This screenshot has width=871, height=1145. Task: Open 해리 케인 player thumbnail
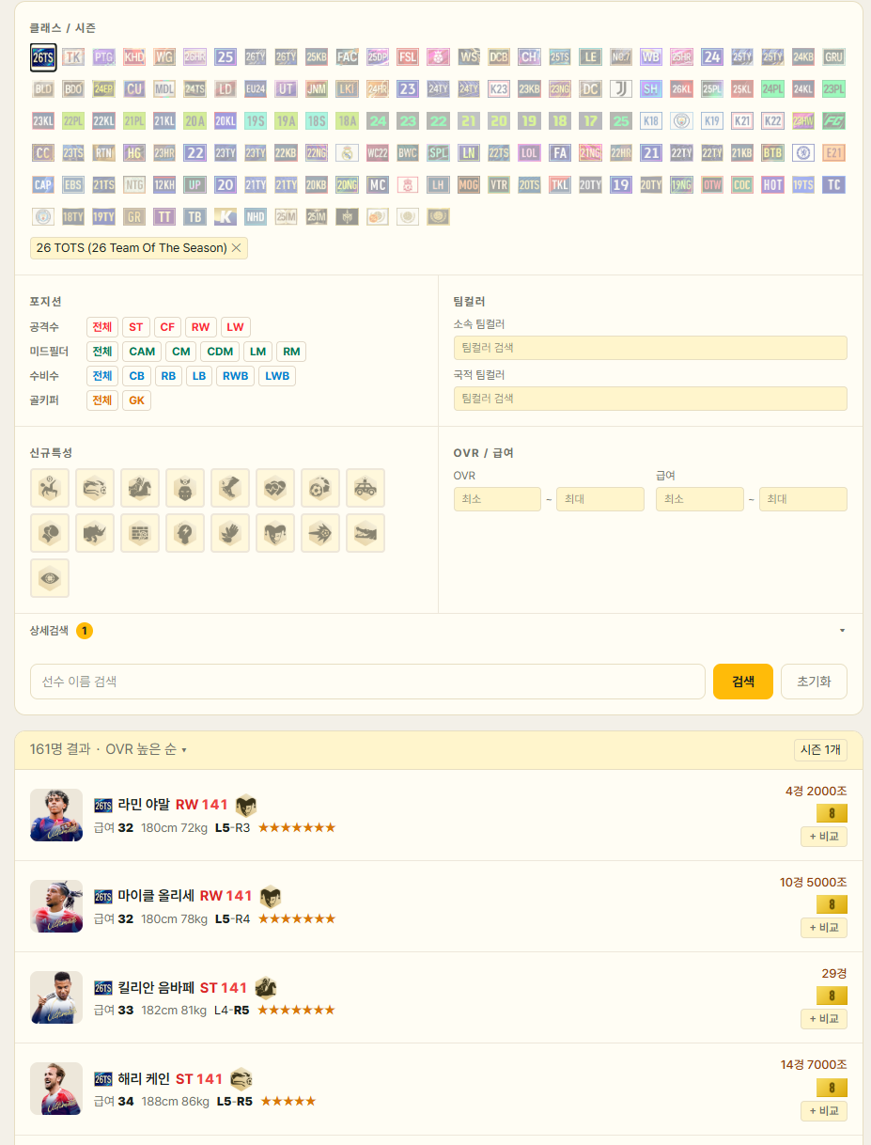tap(56, 1089)
